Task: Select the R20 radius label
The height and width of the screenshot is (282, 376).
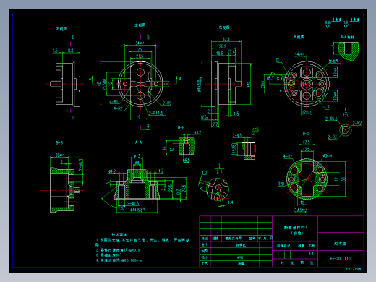Action: tap(281, 184)
